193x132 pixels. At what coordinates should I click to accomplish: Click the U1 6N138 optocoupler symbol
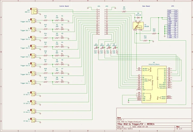[x=138, y=26]
